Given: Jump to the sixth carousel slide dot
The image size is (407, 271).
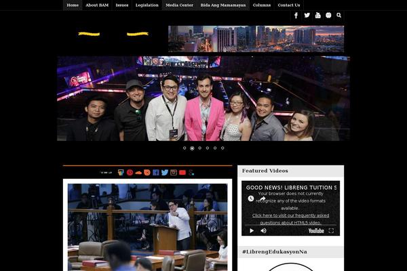Looking at the screenshot, I should click(222, 148).
